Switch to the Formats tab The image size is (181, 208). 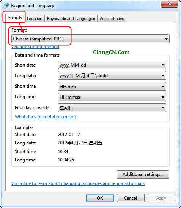[x=15, y=18]
